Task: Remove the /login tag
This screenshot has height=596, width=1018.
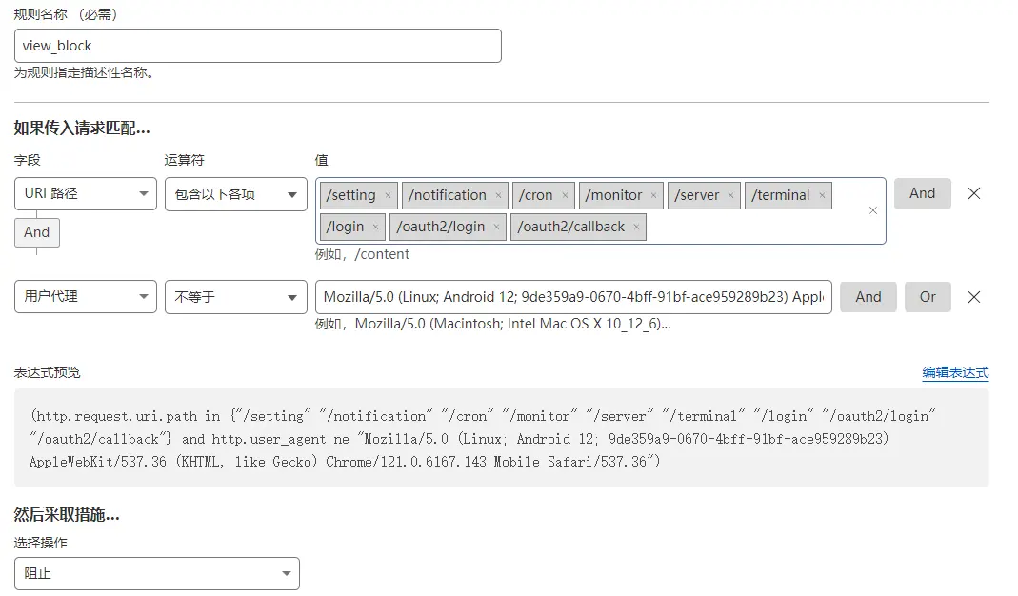Action: (375, 227)
